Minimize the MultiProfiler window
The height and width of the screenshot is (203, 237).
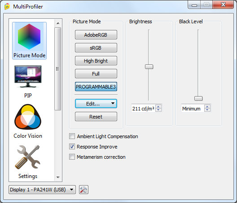point(194,5)
